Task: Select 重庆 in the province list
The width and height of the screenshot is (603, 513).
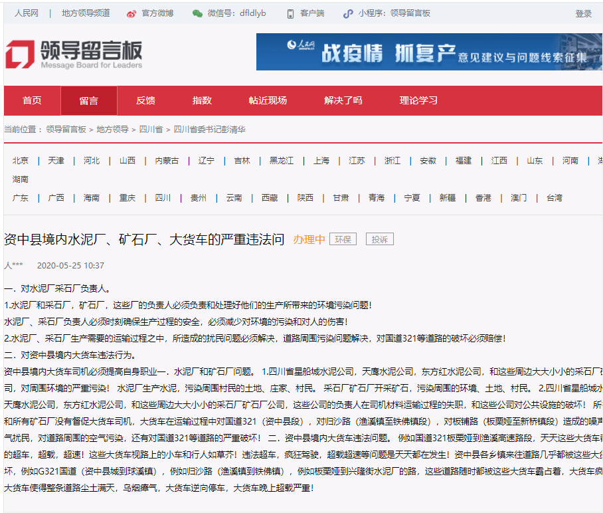Action: coord(127,198)
